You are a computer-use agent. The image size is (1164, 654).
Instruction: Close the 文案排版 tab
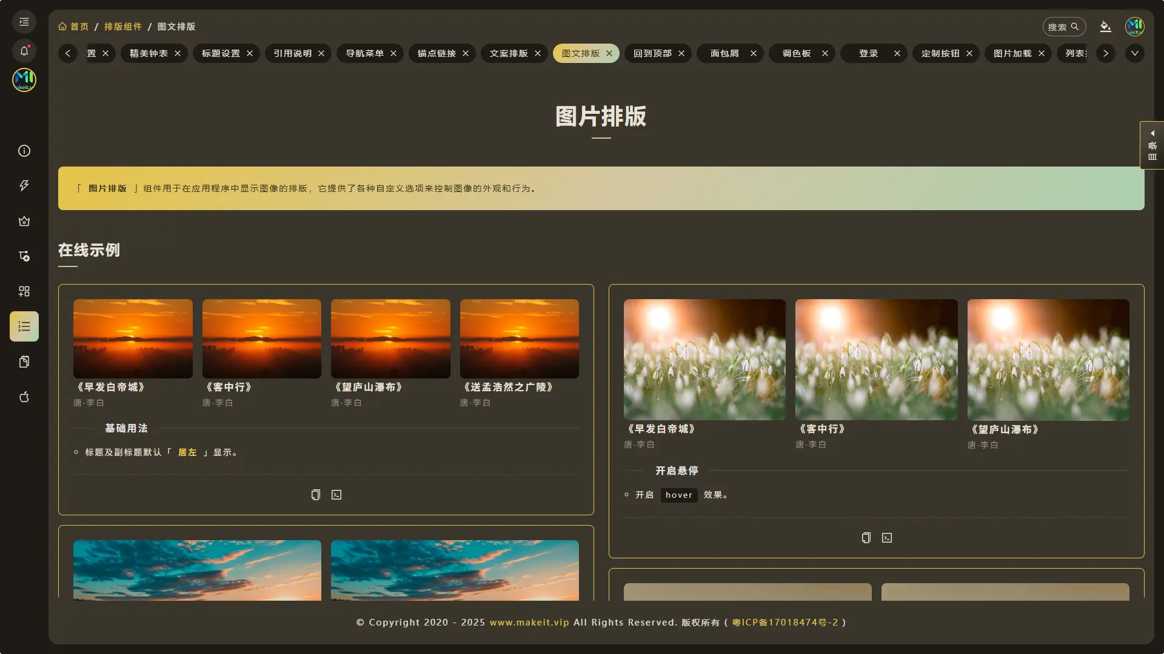538,53
